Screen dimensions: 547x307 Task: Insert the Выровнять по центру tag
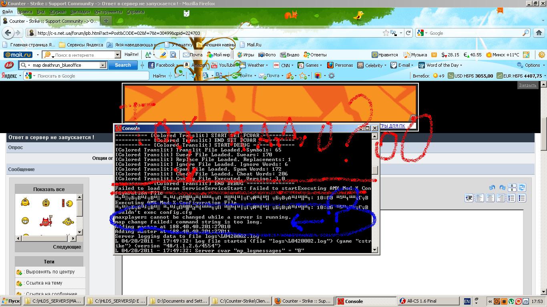[x=50, y=272]
